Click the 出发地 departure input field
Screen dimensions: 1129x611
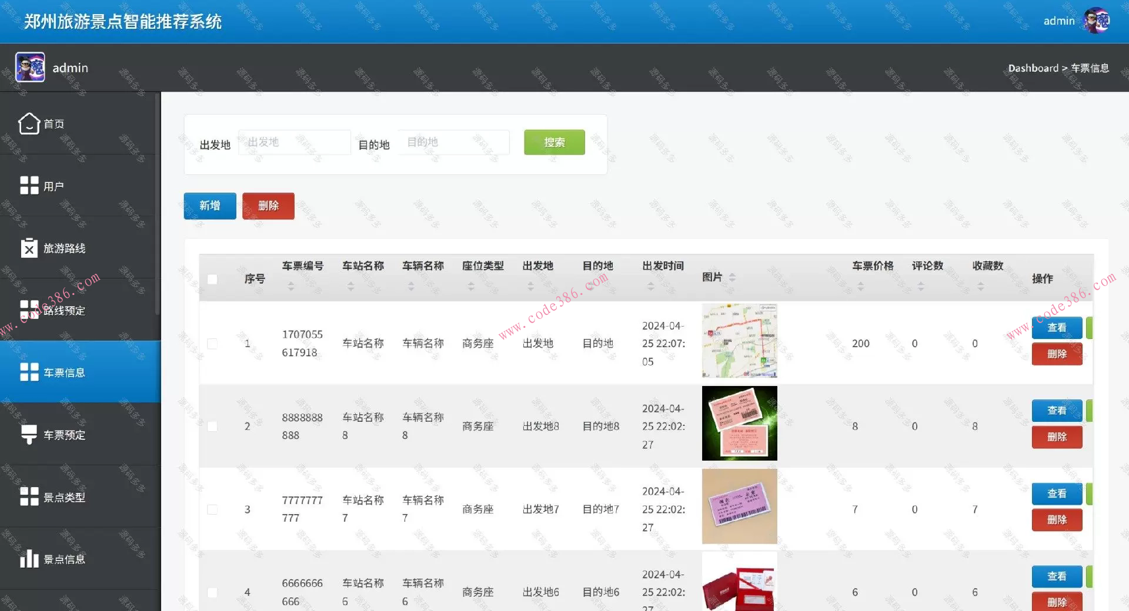294,142
